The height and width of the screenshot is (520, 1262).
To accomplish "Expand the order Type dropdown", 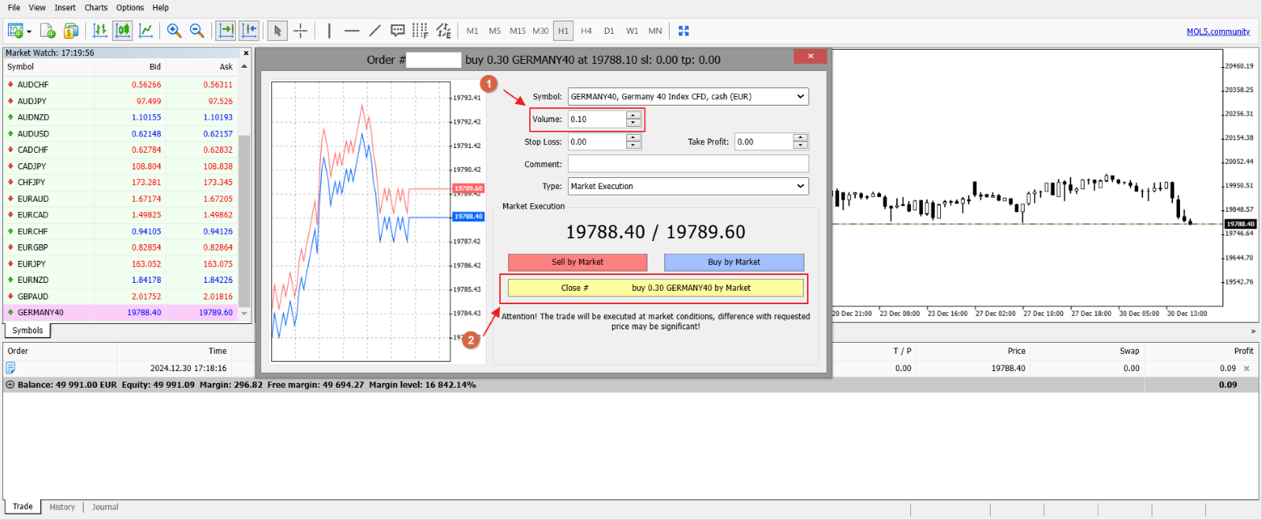I will coord(800,187).
